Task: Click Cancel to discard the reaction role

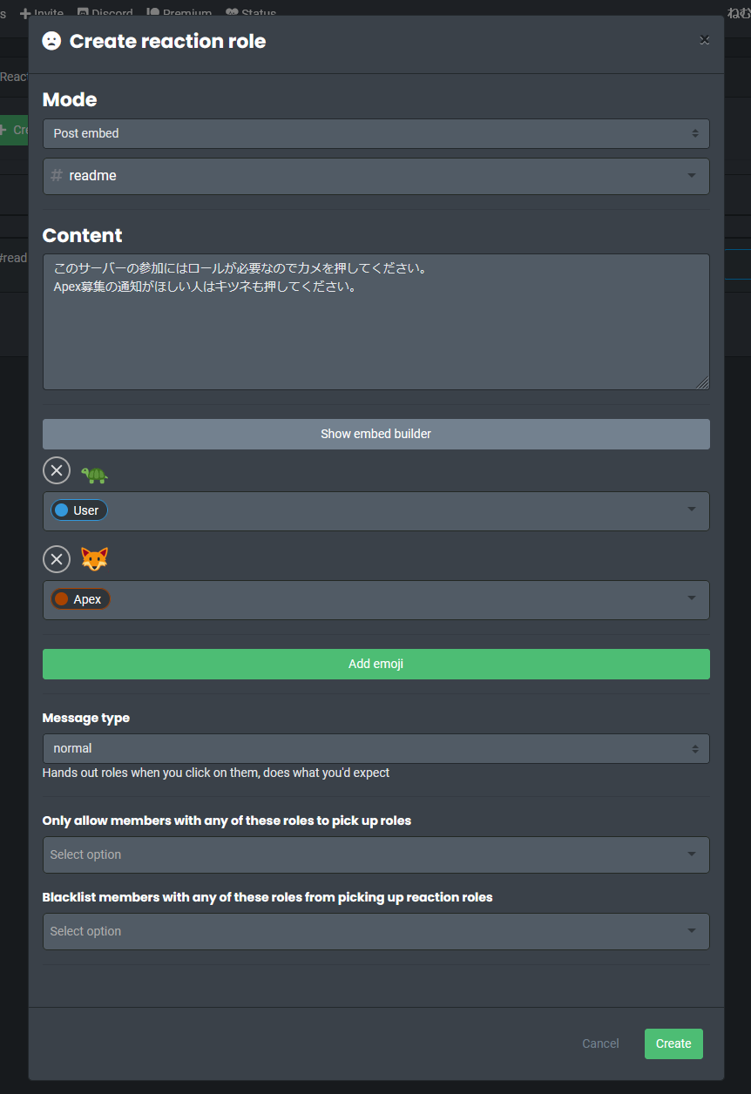Action: (600, 1043)
